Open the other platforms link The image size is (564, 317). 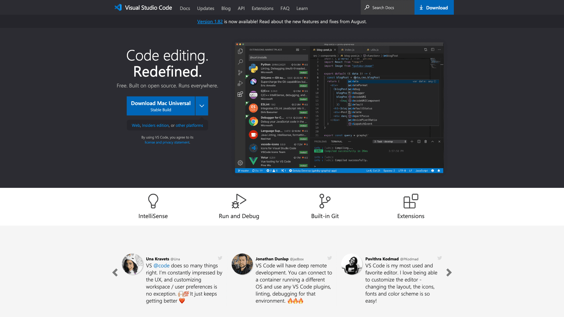coord(189,125)
